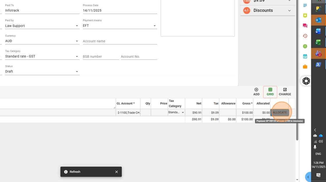Open the orange briefcase icon
This screenshot has height=182, width=326.
tap(305, 66)
